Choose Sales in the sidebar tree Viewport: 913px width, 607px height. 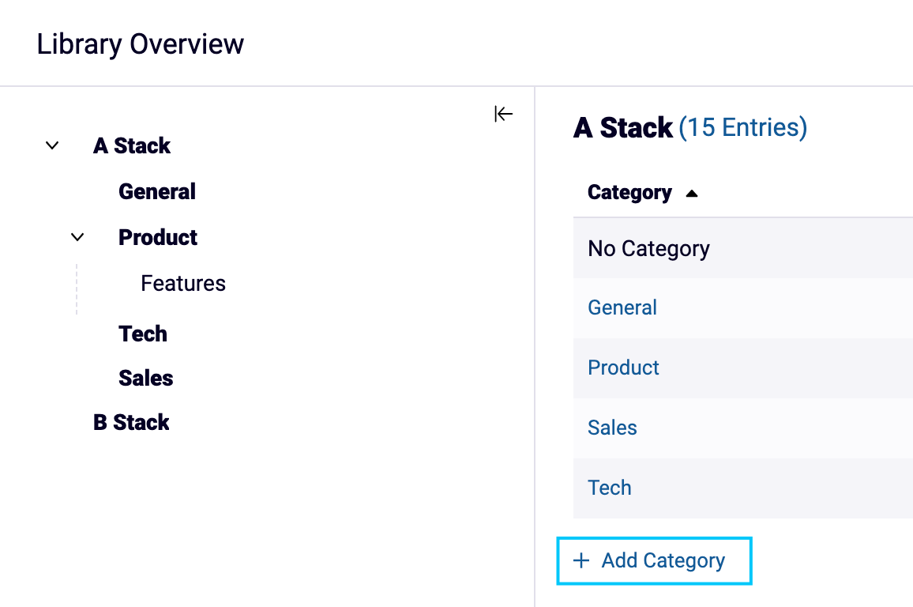146,378
